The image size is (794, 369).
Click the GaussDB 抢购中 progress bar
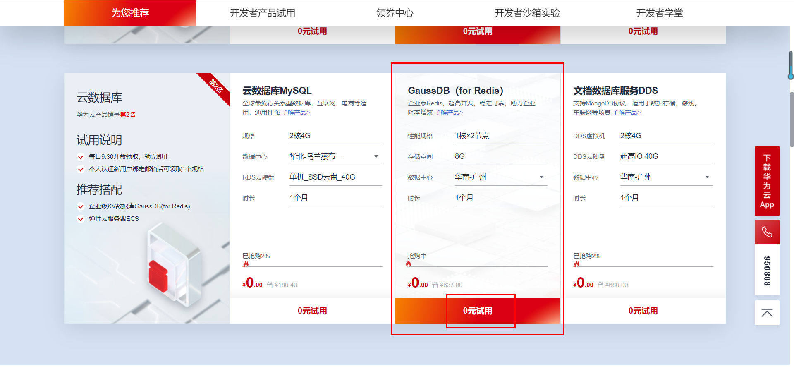[478, 266]
